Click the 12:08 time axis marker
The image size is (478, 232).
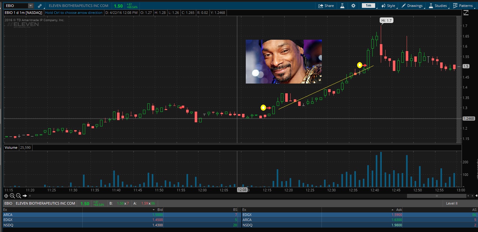tap(242, 190)
